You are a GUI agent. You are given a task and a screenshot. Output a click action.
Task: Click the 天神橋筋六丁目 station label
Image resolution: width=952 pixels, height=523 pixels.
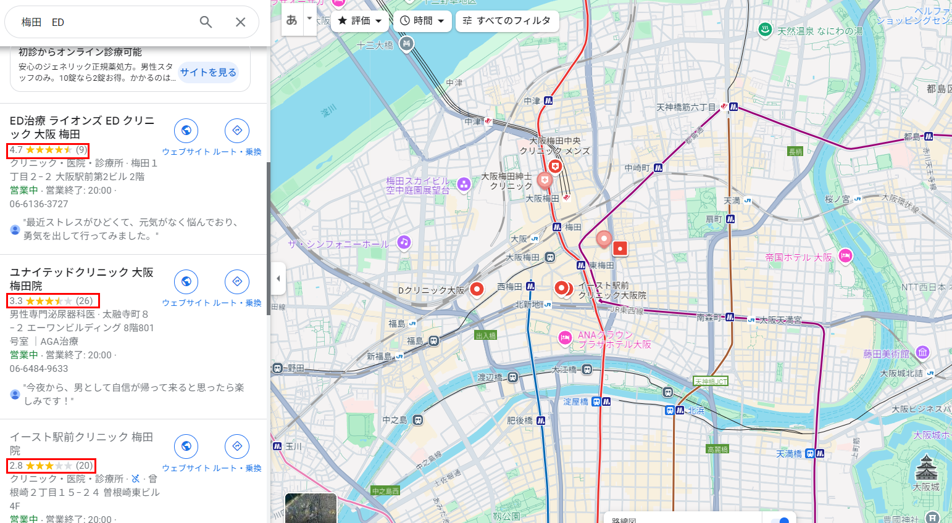coord(686,107)
